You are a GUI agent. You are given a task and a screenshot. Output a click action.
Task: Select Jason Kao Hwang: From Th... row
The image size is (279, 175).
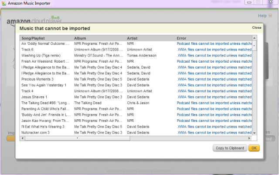(136, 121)
